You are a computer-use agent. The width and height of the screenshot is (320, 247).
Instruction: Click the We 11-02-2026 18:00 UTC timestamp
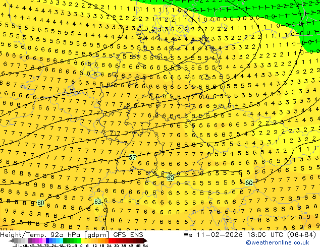(250, 235)
